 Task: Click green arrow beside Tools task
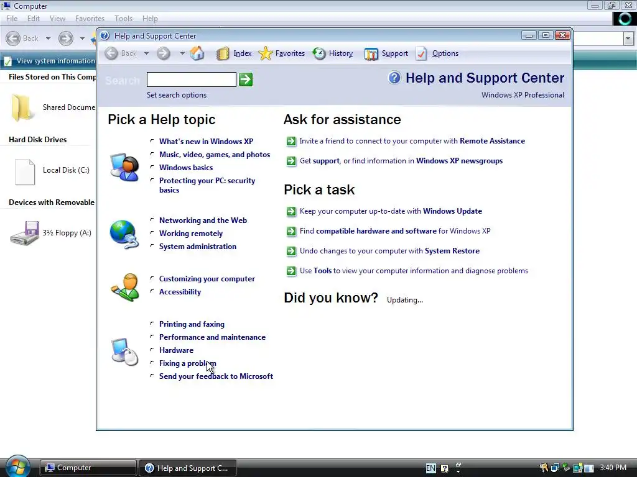pyautogui.click(x=291, y=271)
